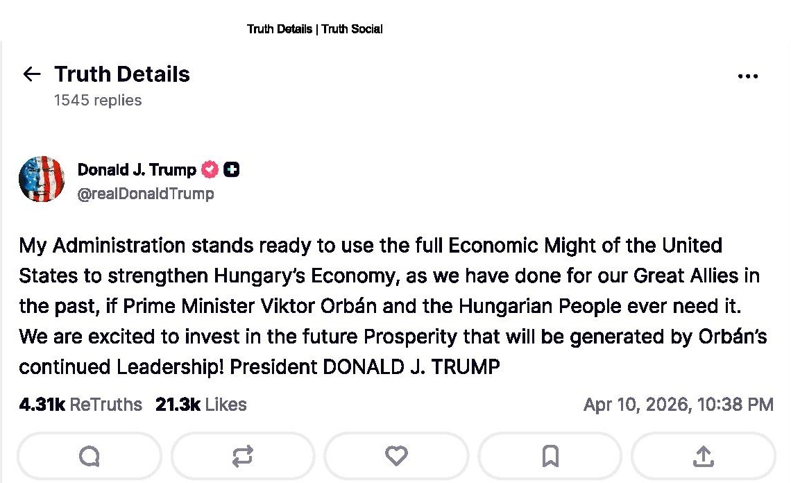791x483 pixels.
Task: Bookmark this Truth post
Action: (550, 456)
